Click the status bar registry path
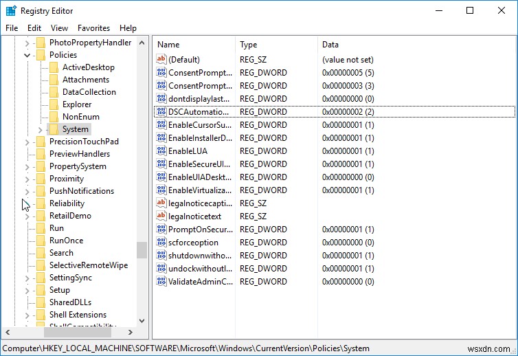 [x=185, y=348]
